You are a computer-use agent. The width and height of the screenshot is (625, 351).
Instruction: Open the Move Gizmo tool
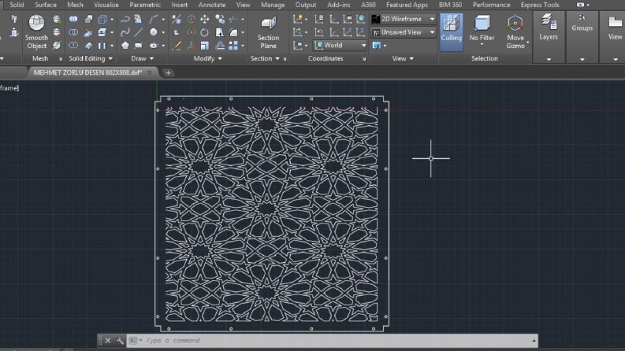(x=515, y=31)
